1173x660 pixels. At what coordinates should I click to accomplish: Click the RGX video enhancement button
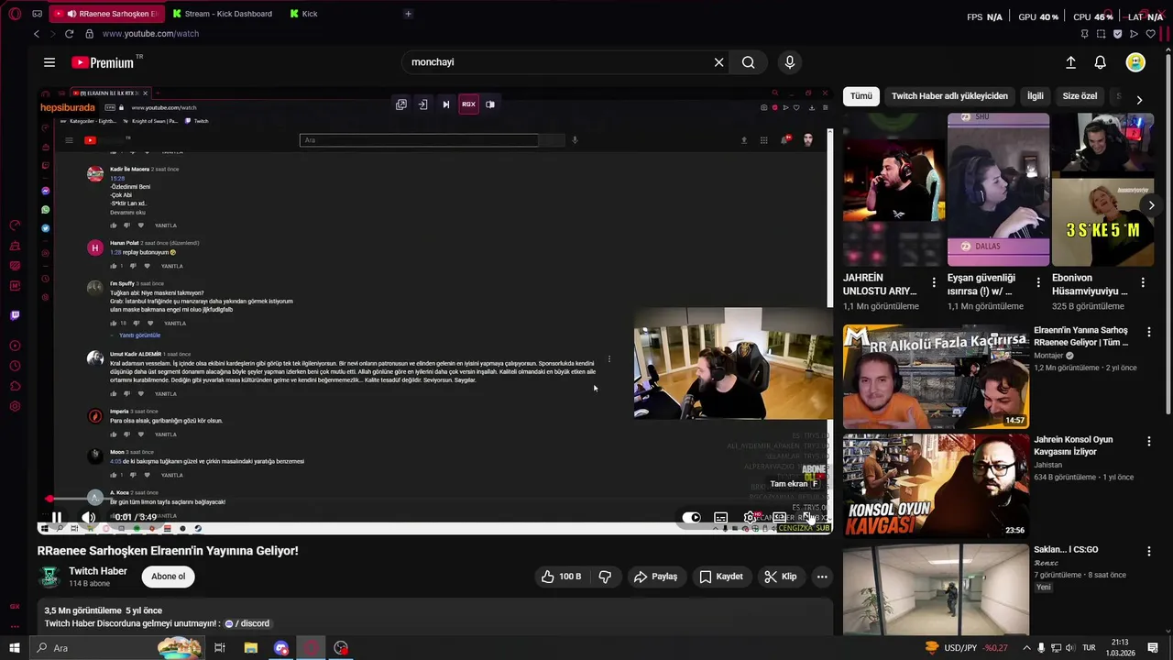point(468,104)
